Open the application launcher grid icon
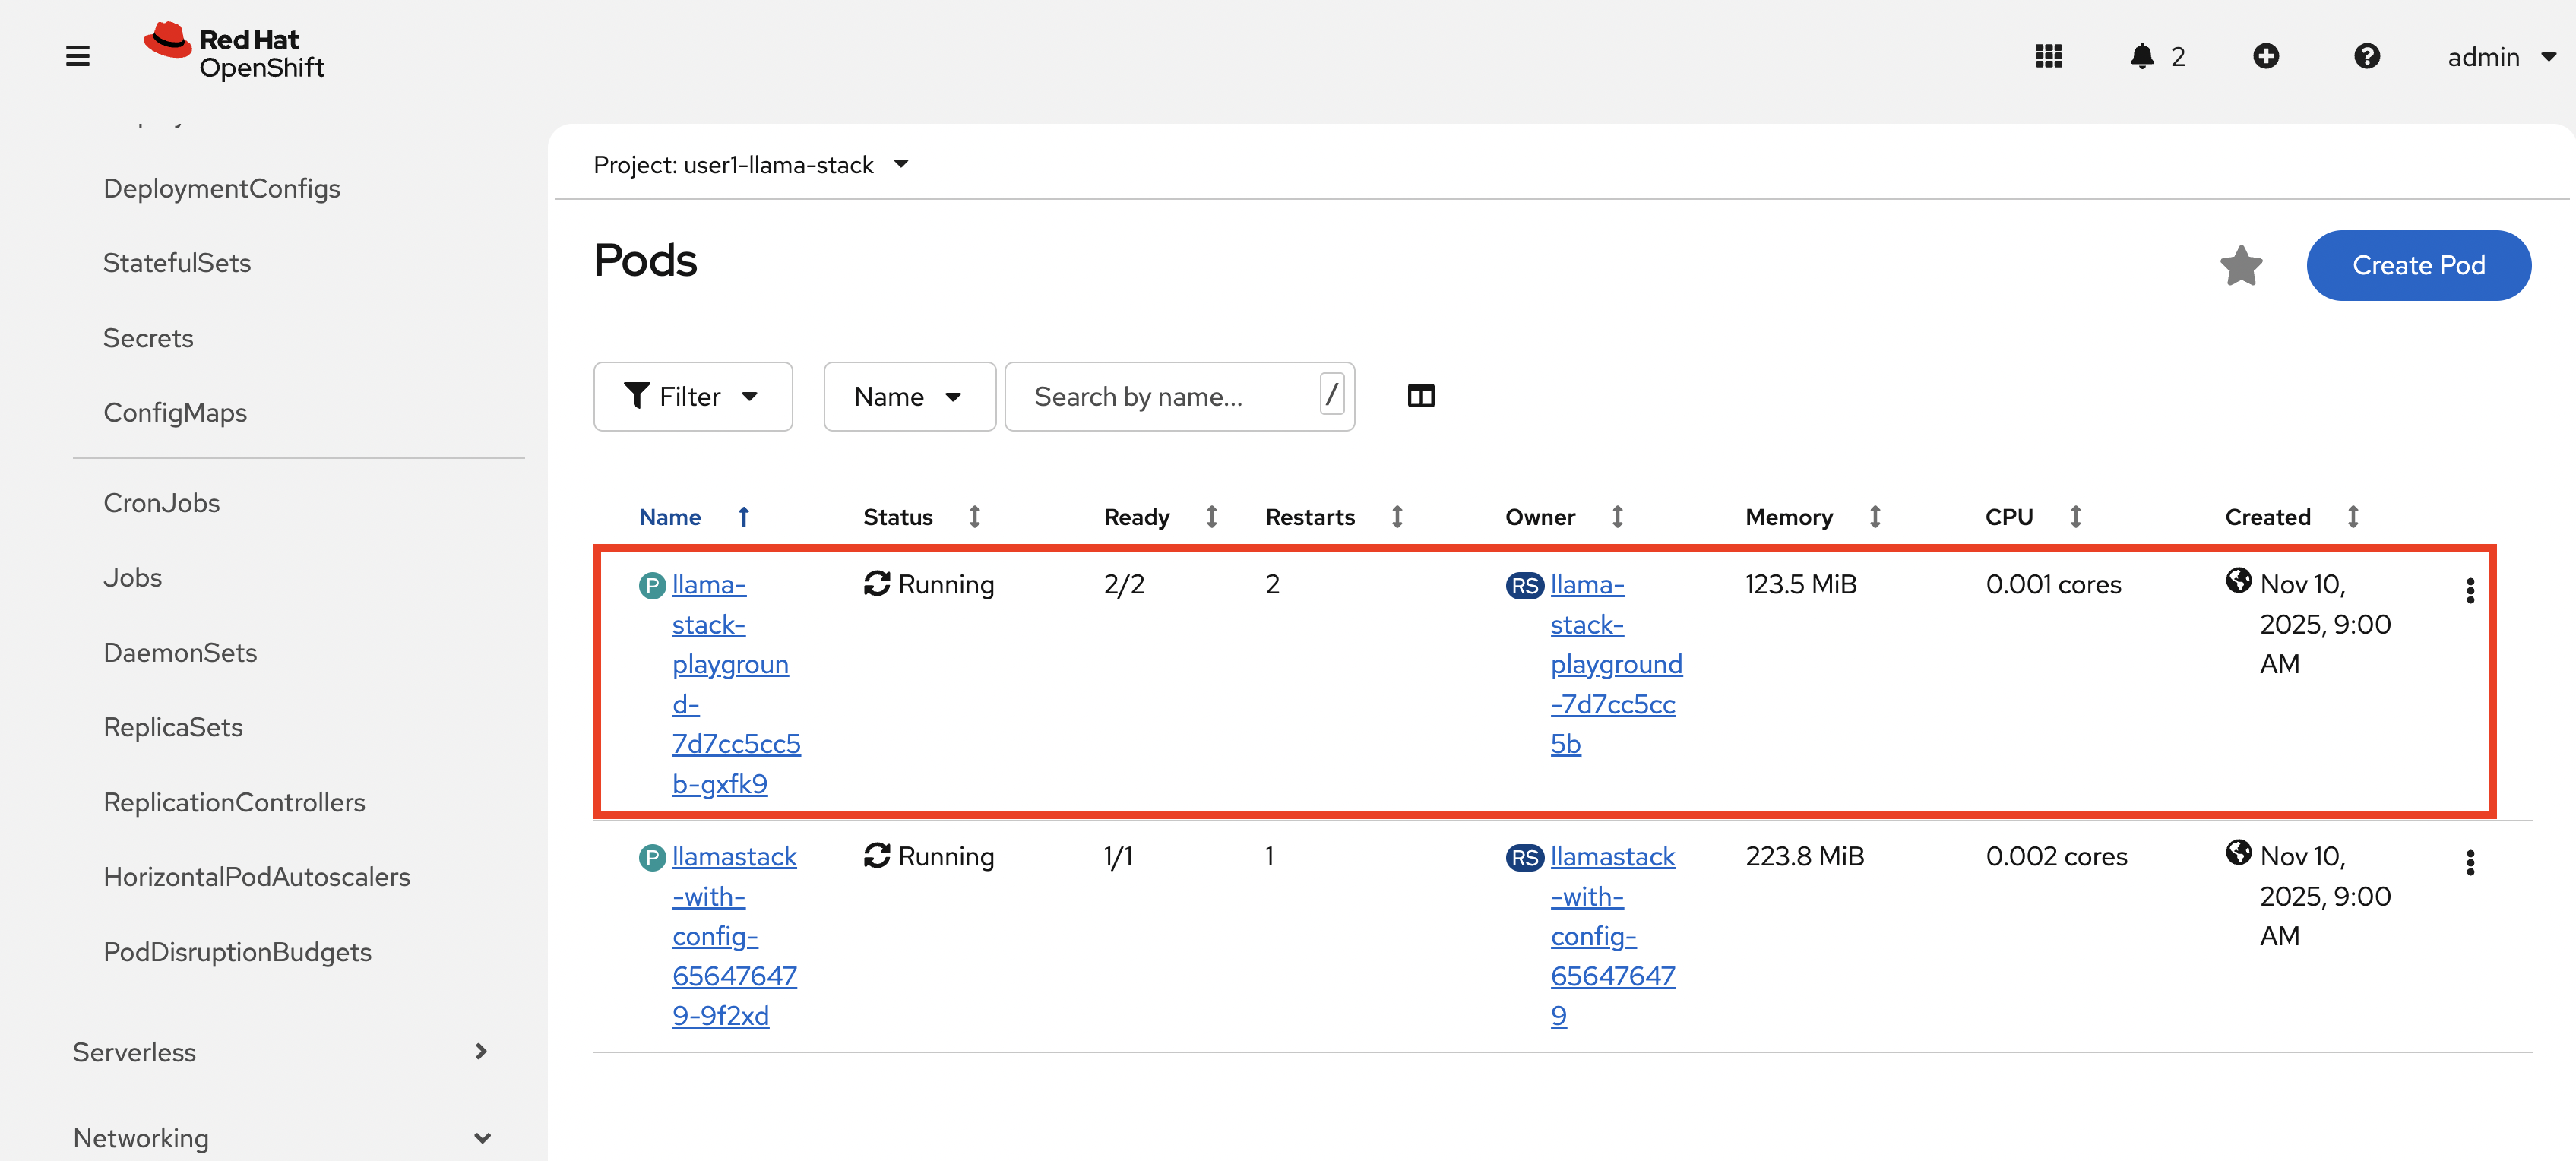The width and height of the screenshot is (2576, 1161). (x=2048, y=56)
